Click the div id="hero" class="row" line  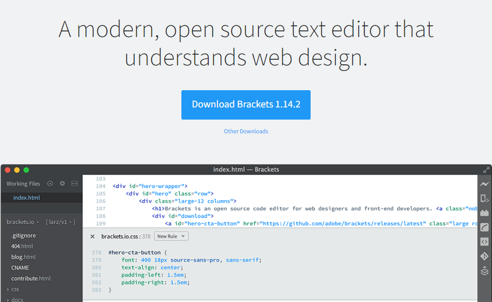click(x=170, y=194)
